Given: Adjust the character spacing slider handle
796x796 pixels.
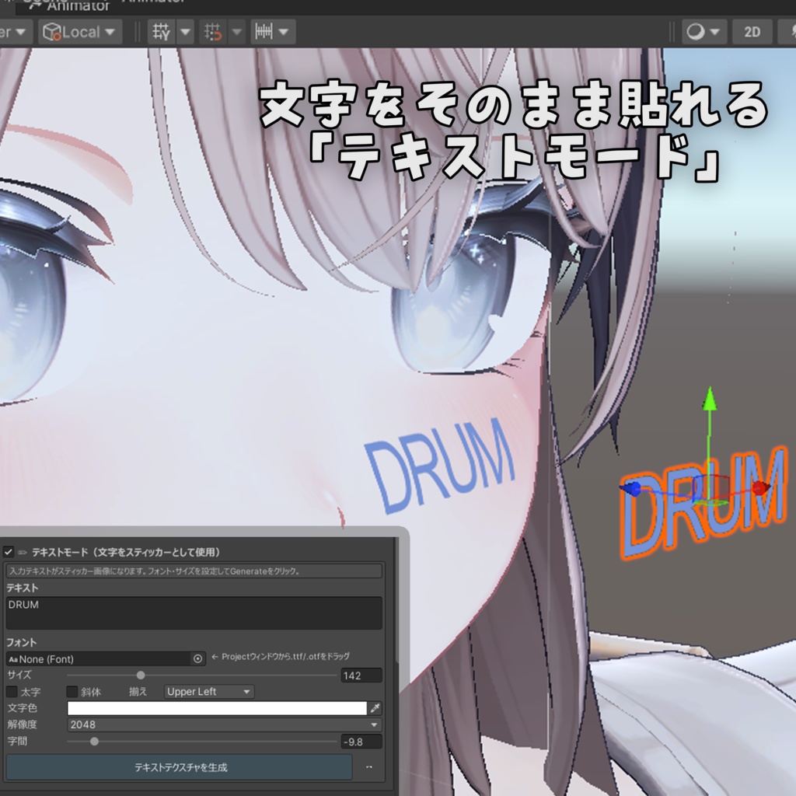Looking at the screenshot, I should 94,742.
